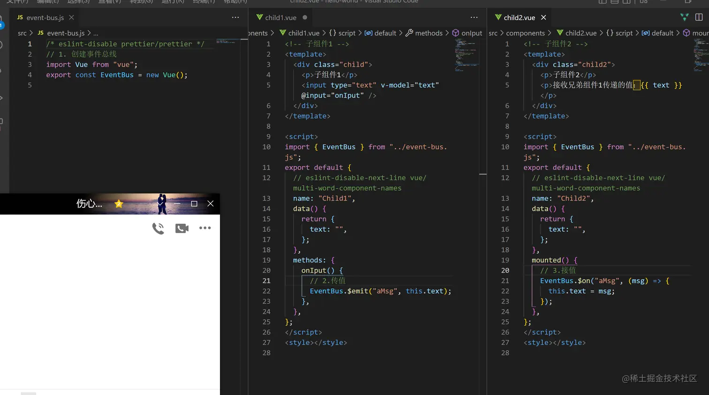Open the child2.vue breadcrumb item
The width and height of the screenshot is (709, 395).
[576, 33]
